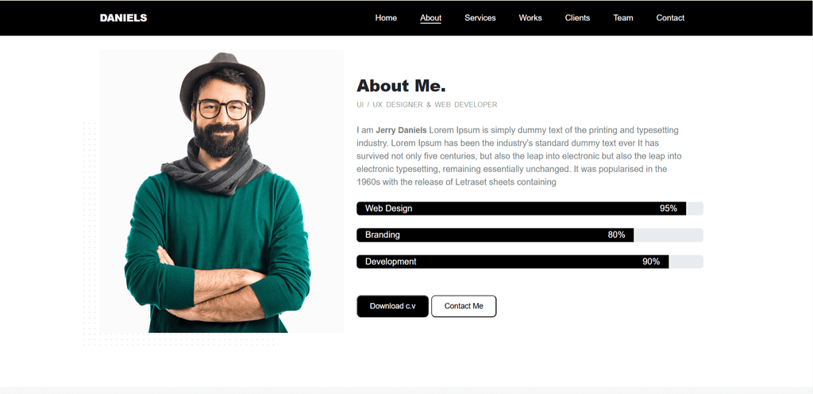Click the bold Jerry Daniels name
Screen dimensions: 813x394
coord(401,131)
